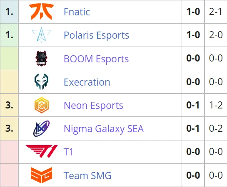The height and width of the screenshot is (187, 227).
Task: Click the Nigma Galaxy SEA logo
Action: point(41,128)
